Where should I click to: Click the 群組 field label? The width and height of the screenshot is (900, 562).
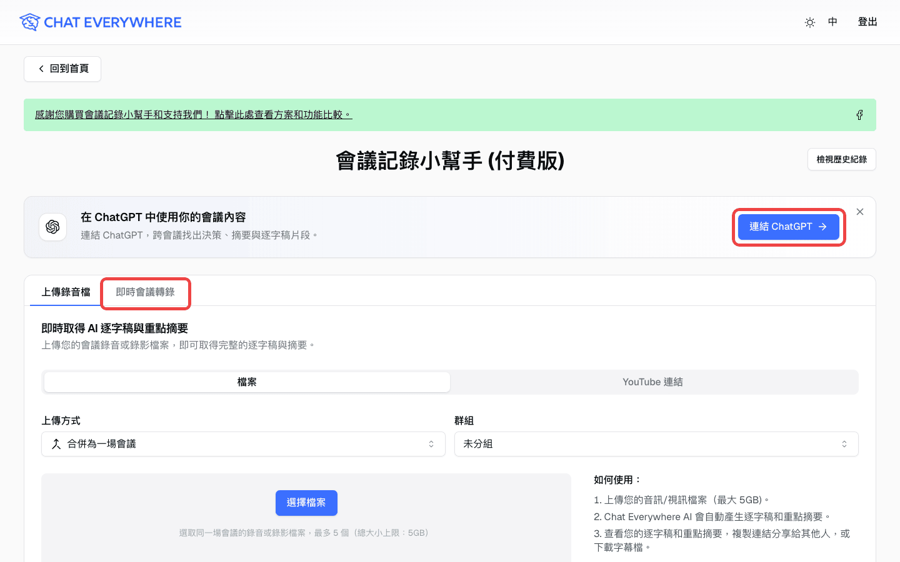tap(464, 421)
